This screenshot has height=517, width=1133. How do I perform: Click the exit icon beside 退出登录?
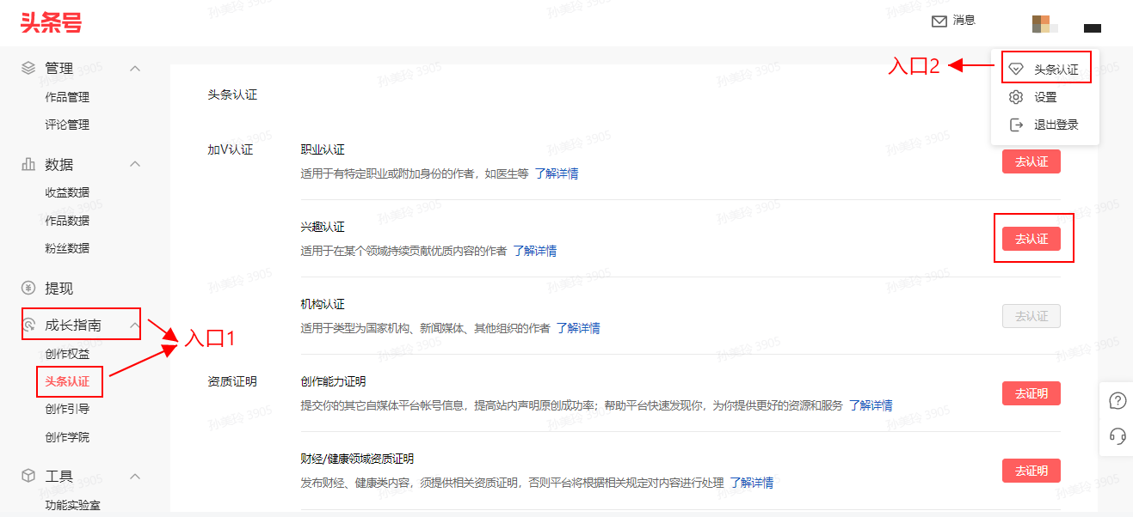coord(1016,125)
